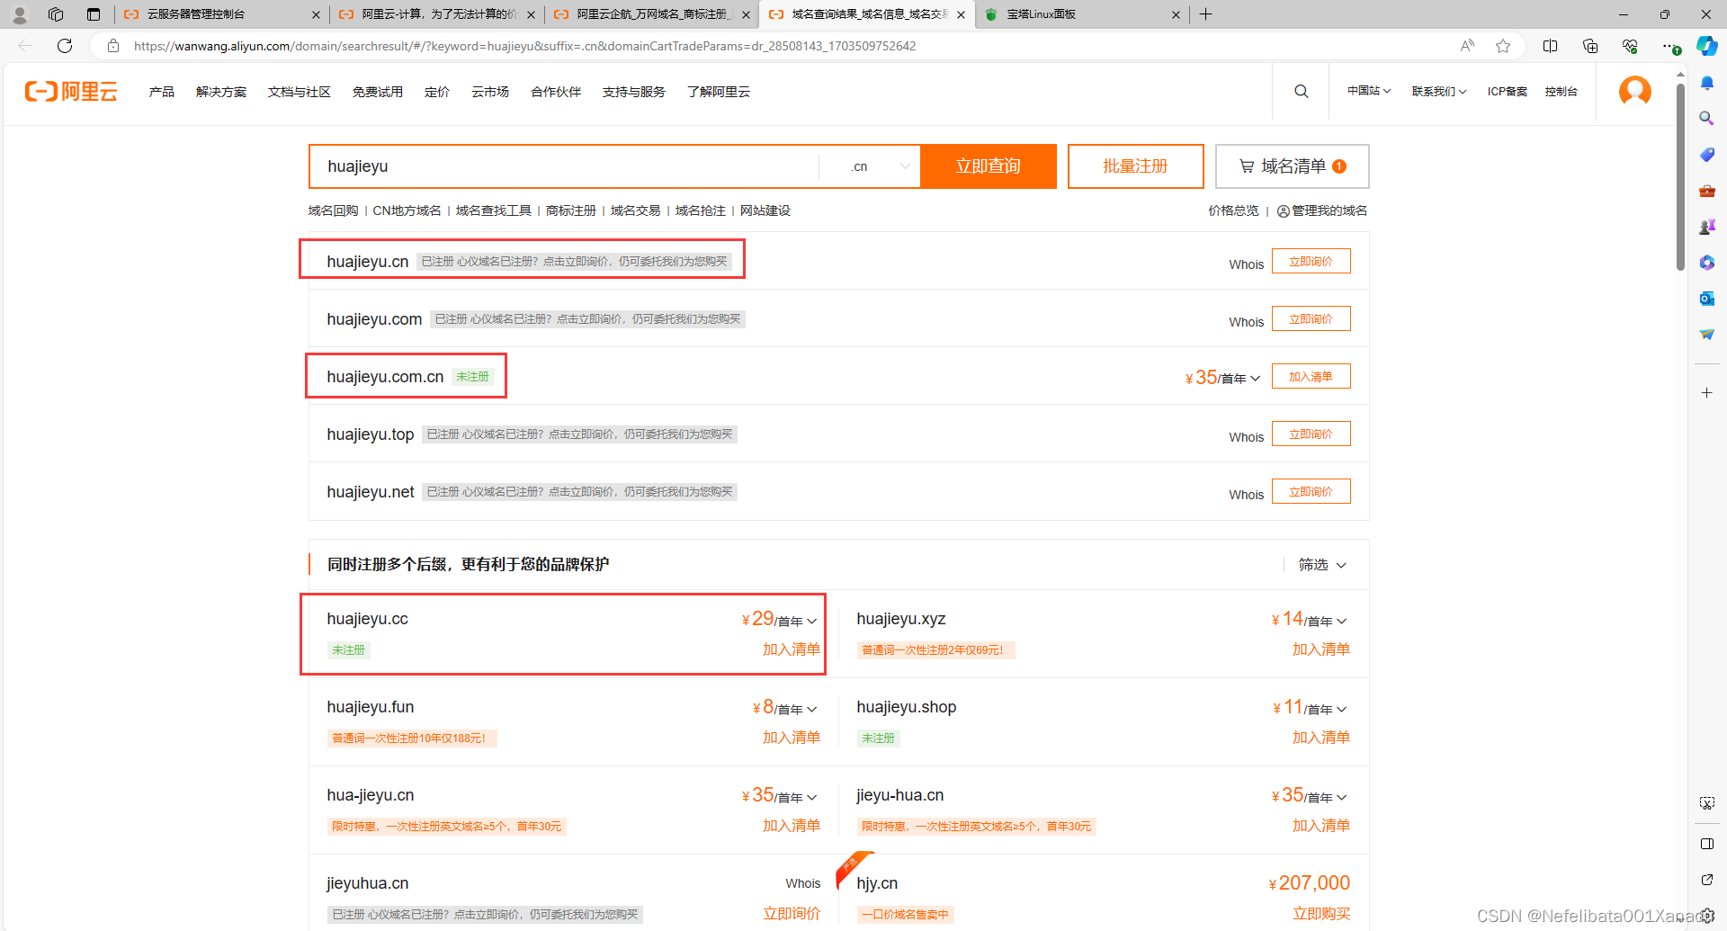Click the browser address bar URL
The width and height of the screenshot is (1727, 931).
[524, 46]
